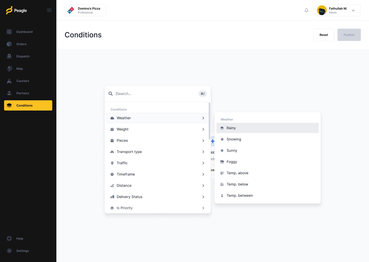Click the search magnifier icon

(110, 94)
